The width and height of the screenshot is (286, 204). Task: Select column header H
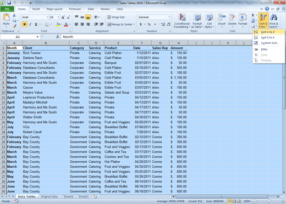[x=179, y=43]
